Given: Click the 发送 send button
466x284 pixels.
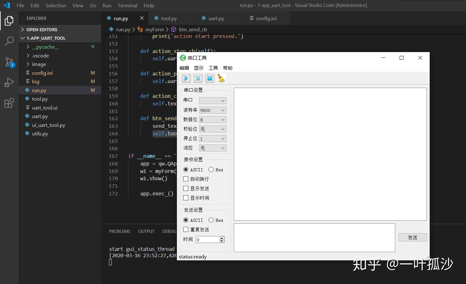Looking at the screenshot, I should (x=412, y=237).
